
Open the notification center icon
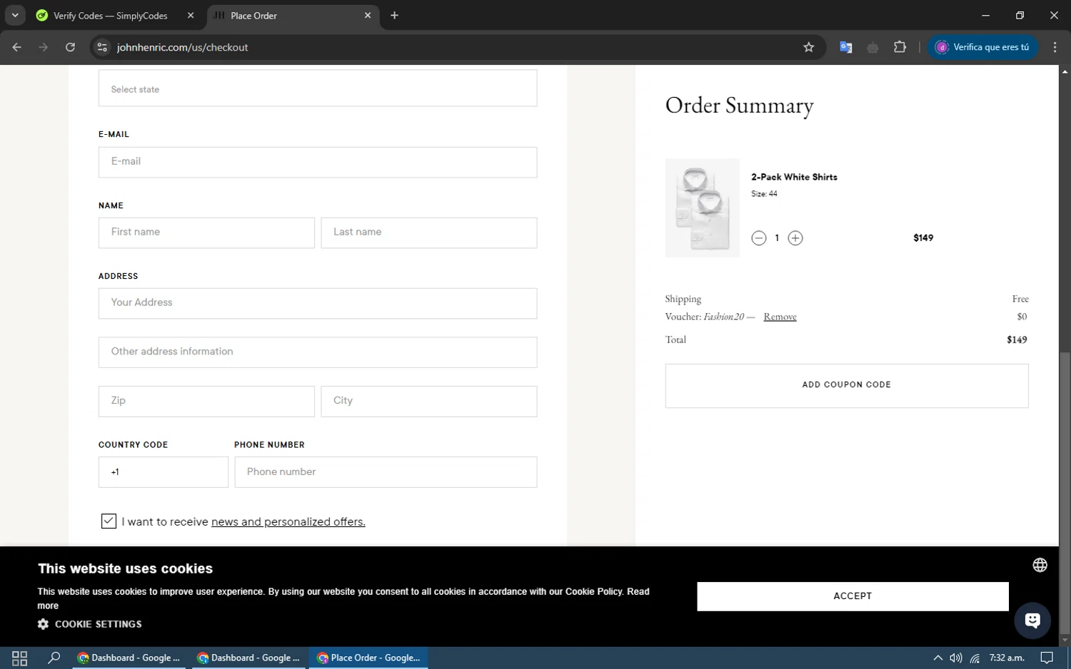1047,658
